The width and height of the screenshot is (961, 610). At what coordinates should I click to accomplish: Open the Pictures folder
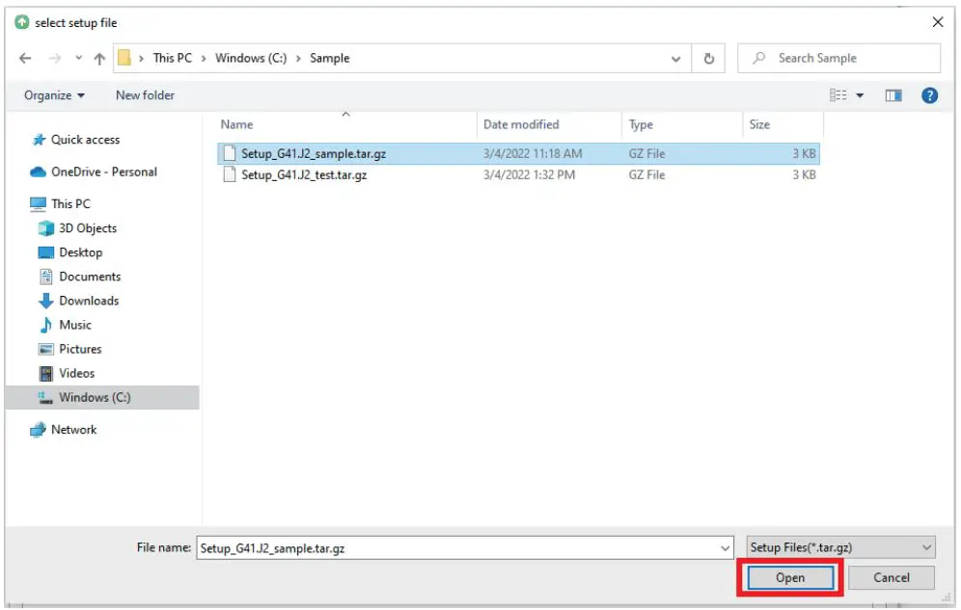coord(80,350)
